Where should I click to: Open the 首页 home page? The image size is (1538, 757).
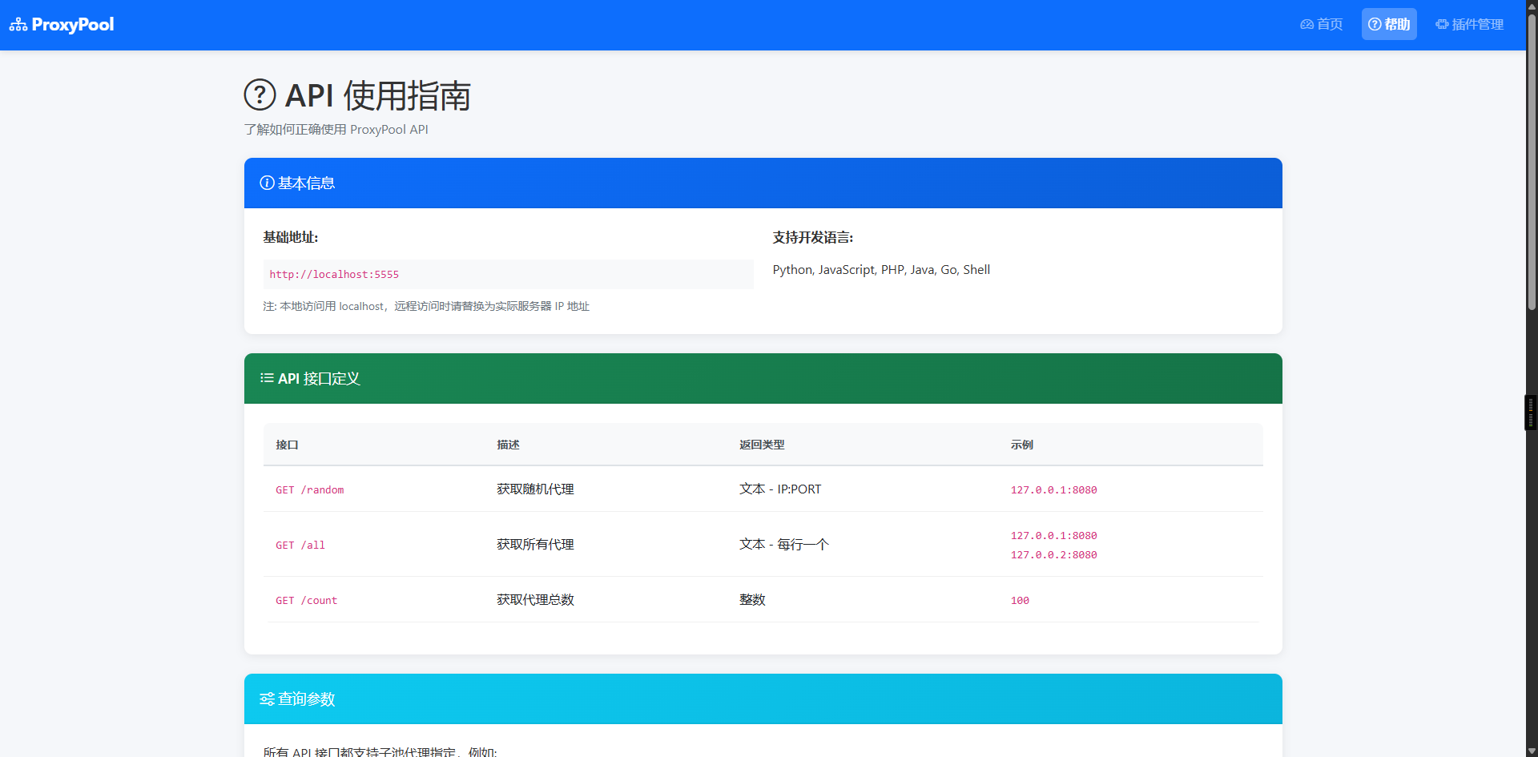click(x=1322, y=24)
